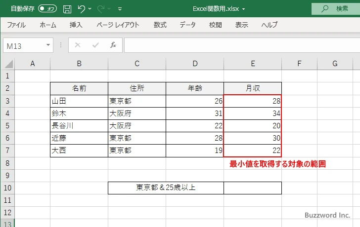This screenshot has width=360, height=227.
Task: Click the 名前 header cell
Action: [79, 88]
